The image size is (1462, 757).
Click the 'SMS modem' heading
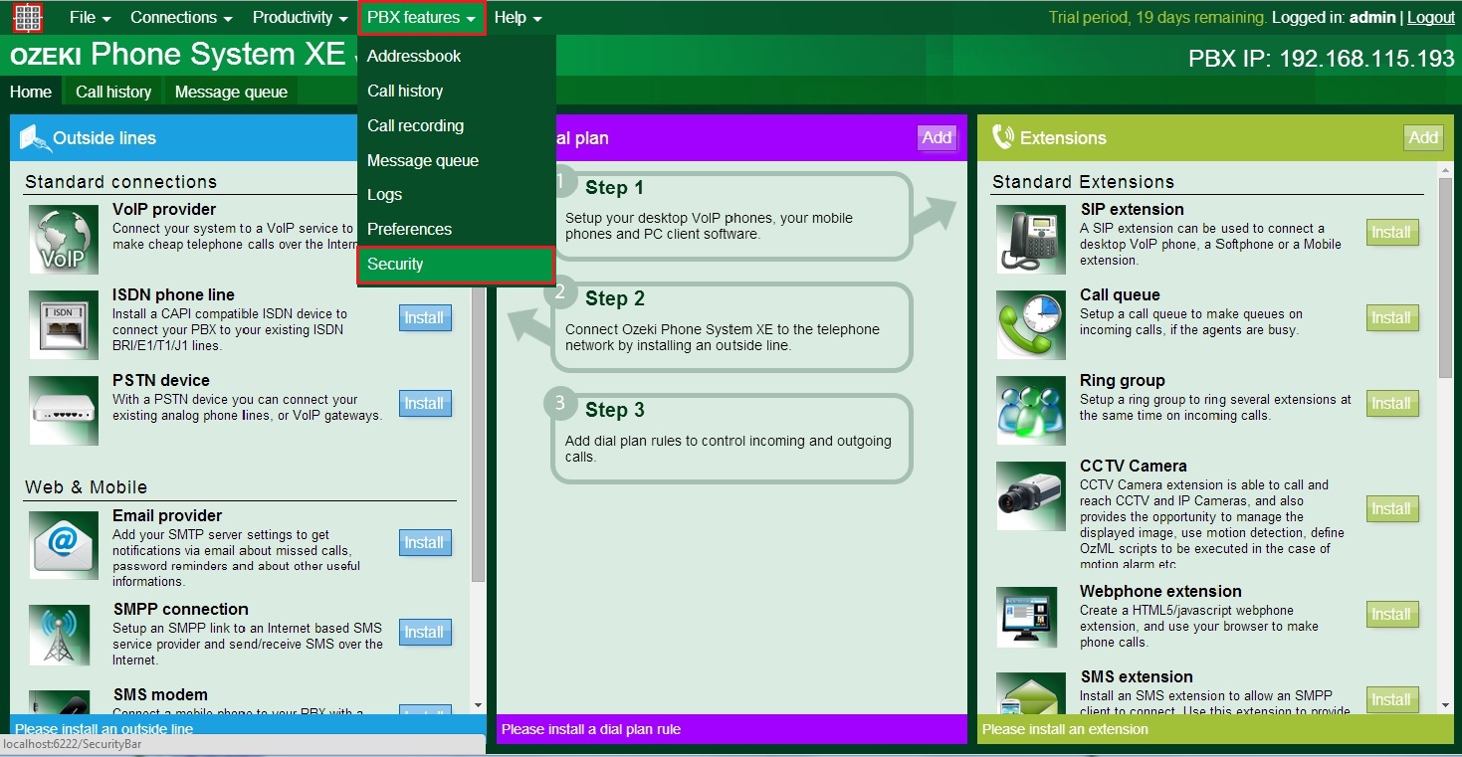tap(160, 695)
